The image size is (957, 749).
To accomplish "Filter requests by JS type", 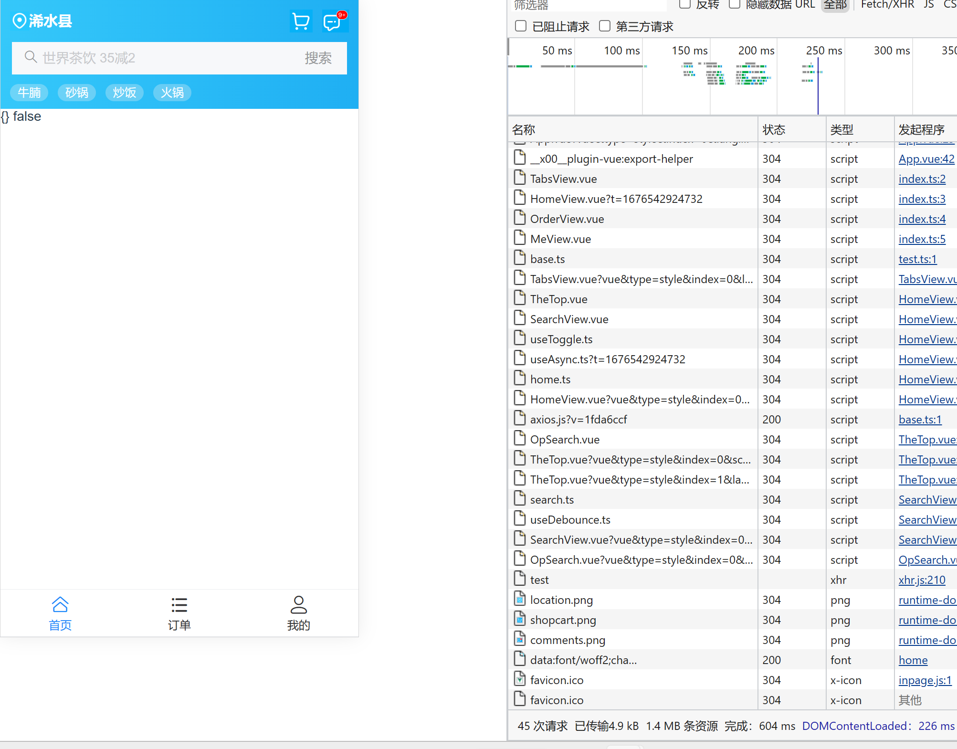I will (929, 5).
